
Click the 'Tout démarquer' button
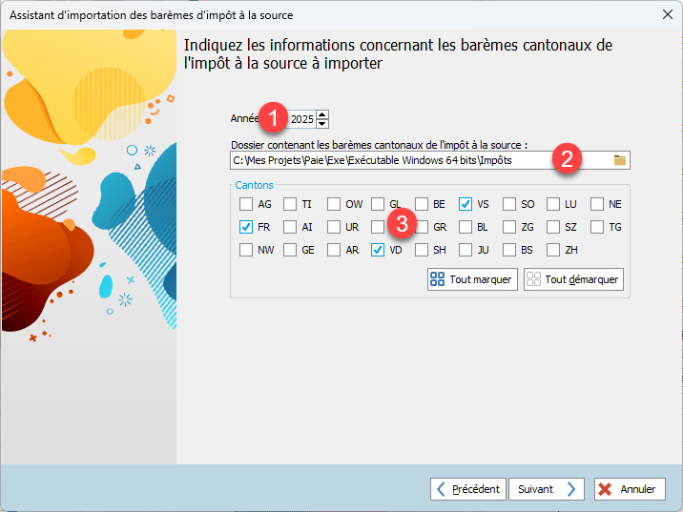[x=573, y=279]
